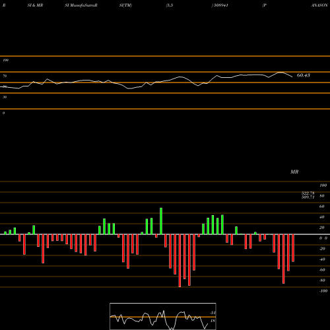
Task: Click the RSI value label 60.43
Action: 304,75
